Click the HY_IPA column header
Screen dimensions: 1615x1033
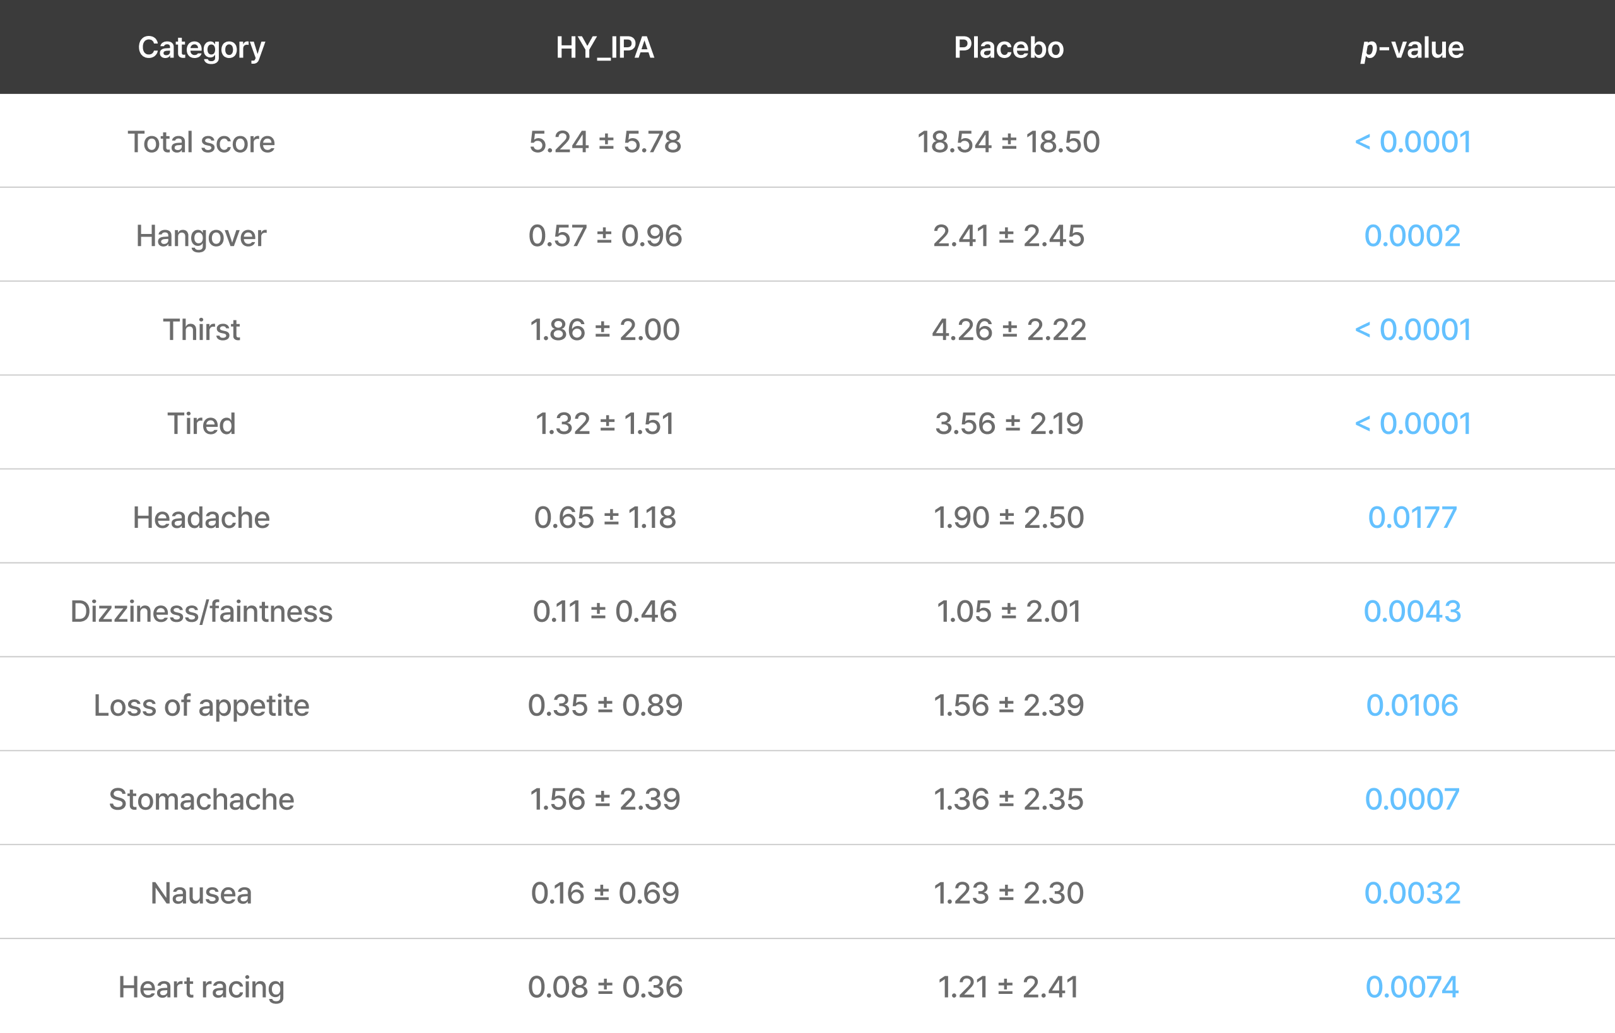[604, 48]
